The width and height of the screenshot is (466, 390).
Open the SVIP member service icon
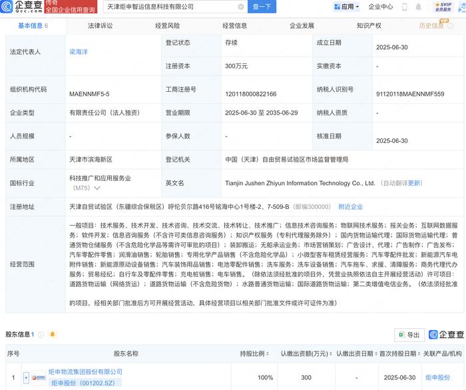point(443,7)
